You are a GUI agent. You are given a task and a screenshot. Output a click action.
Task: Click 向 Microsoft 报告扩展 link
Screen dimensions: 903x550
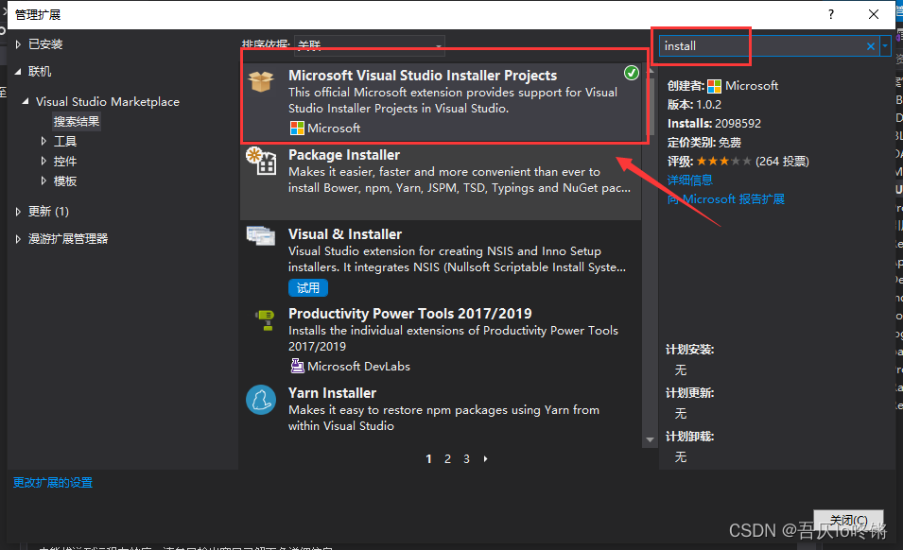click(725, 199)
